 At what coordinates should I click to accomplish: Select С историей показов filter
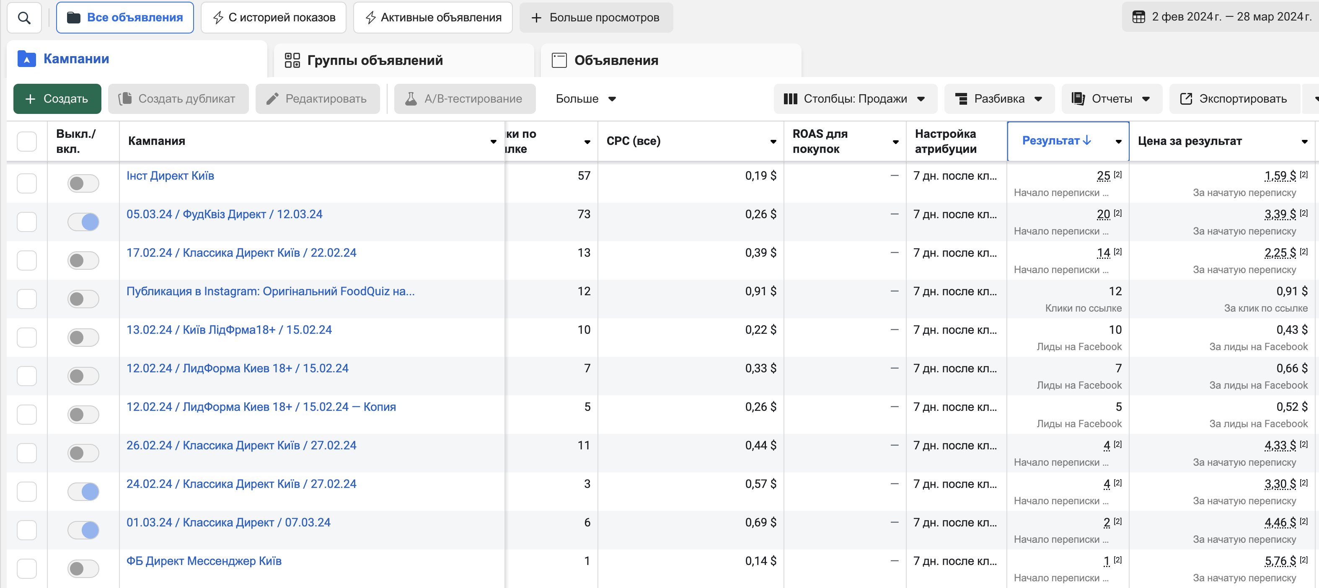click(274, 18)
